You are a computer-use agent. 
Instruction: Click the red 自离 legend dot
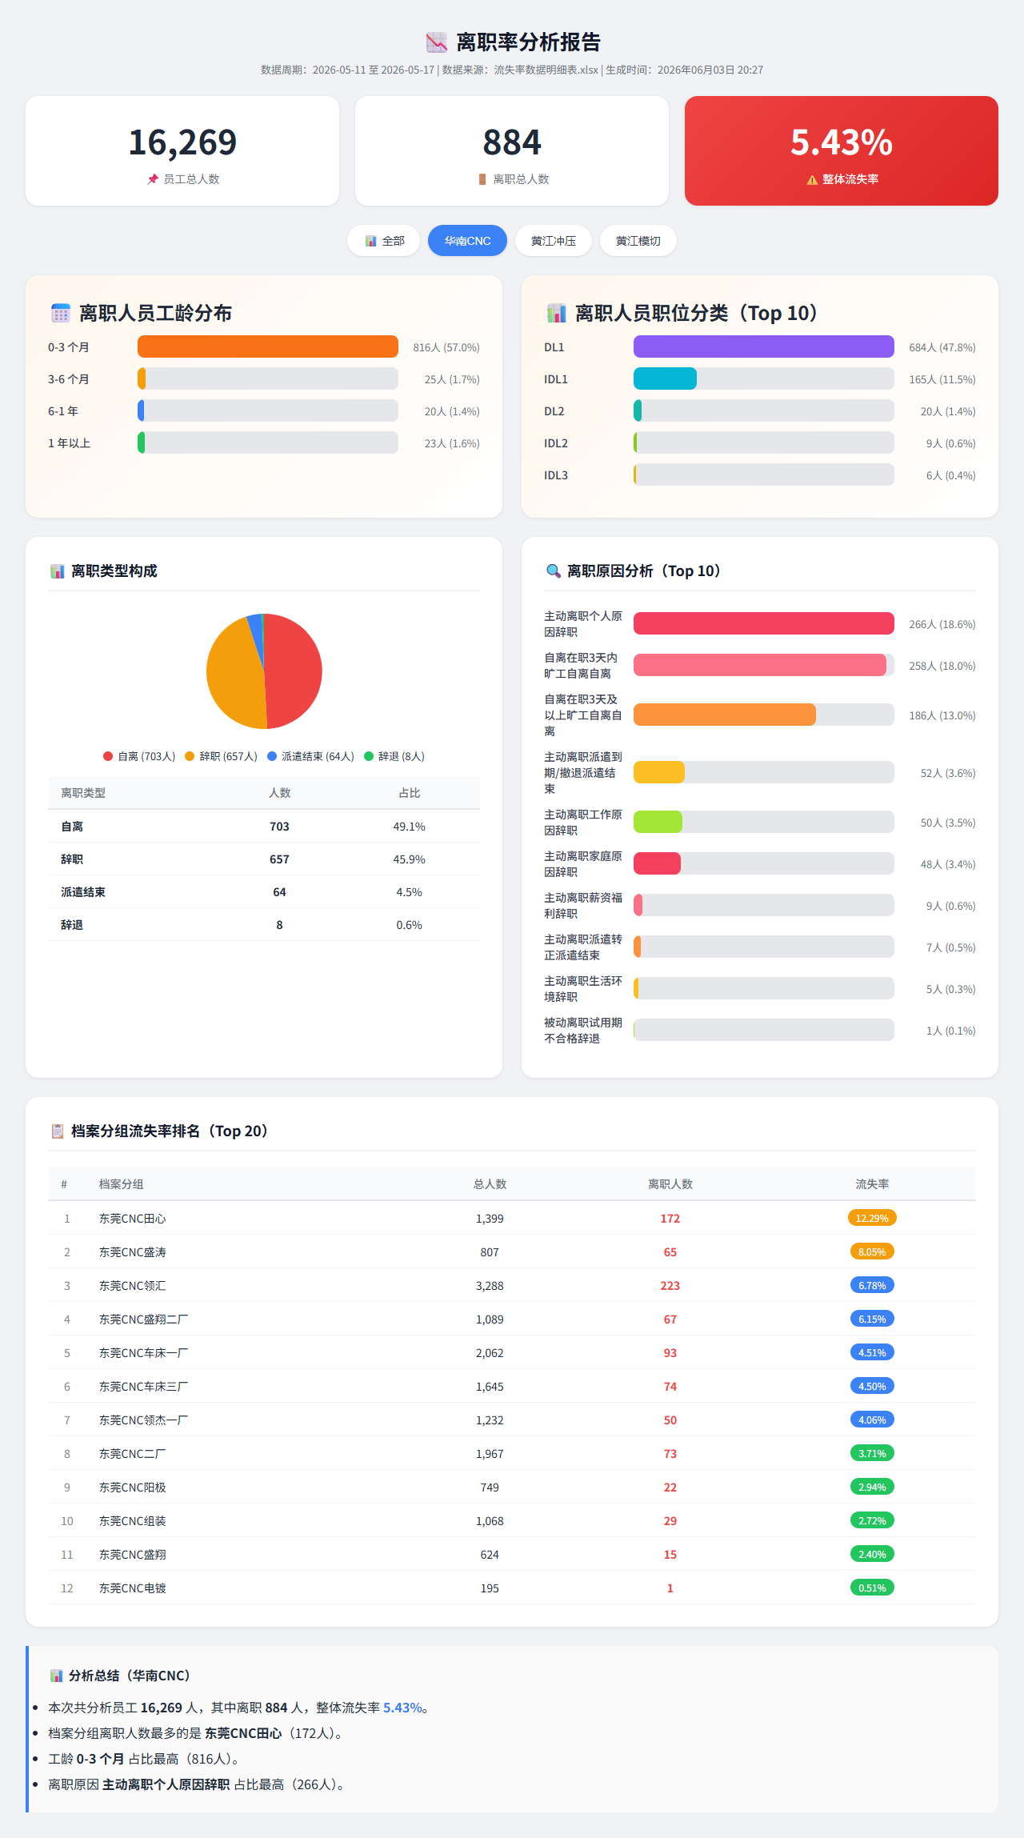point(108,756)
